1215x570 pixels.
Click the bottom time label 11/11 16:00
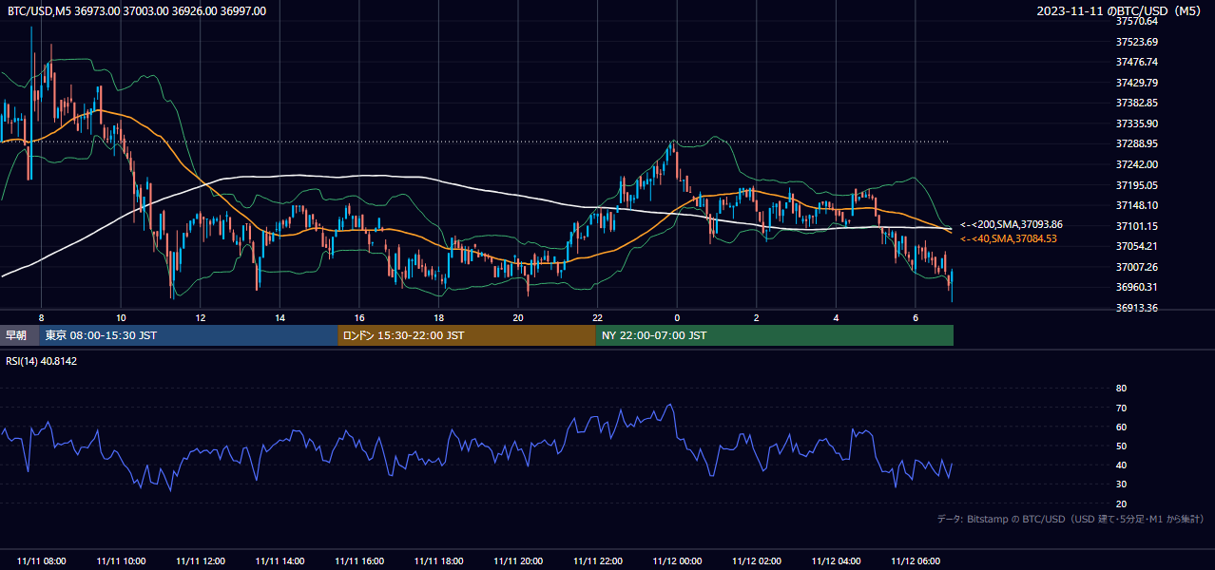point(359,560)
